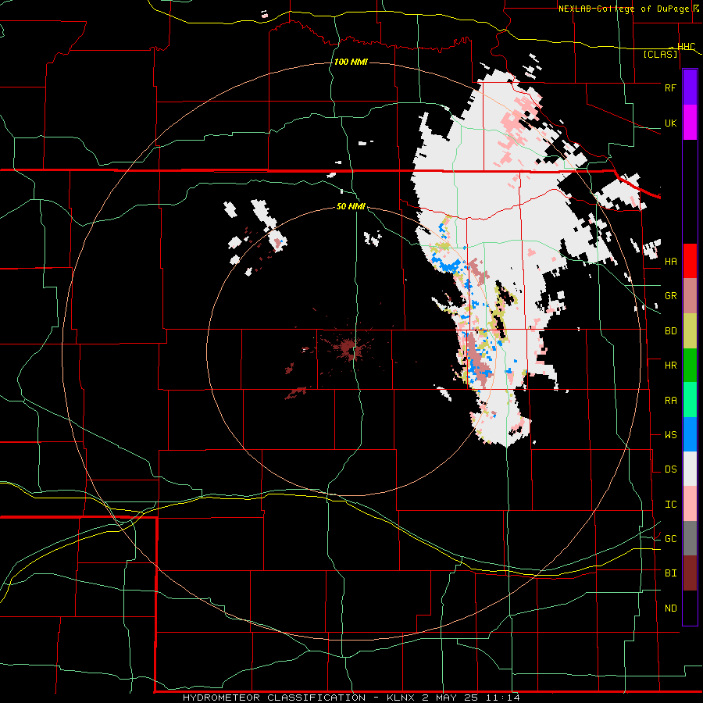
Task: Click the RF legend label
Action: (670, 87)
